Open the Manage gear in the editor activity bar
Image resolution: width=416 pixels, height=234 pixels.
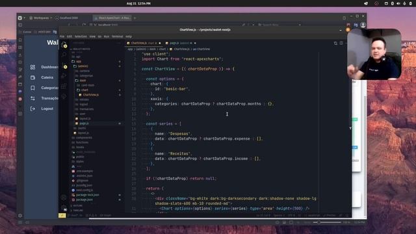coord(64,208)
